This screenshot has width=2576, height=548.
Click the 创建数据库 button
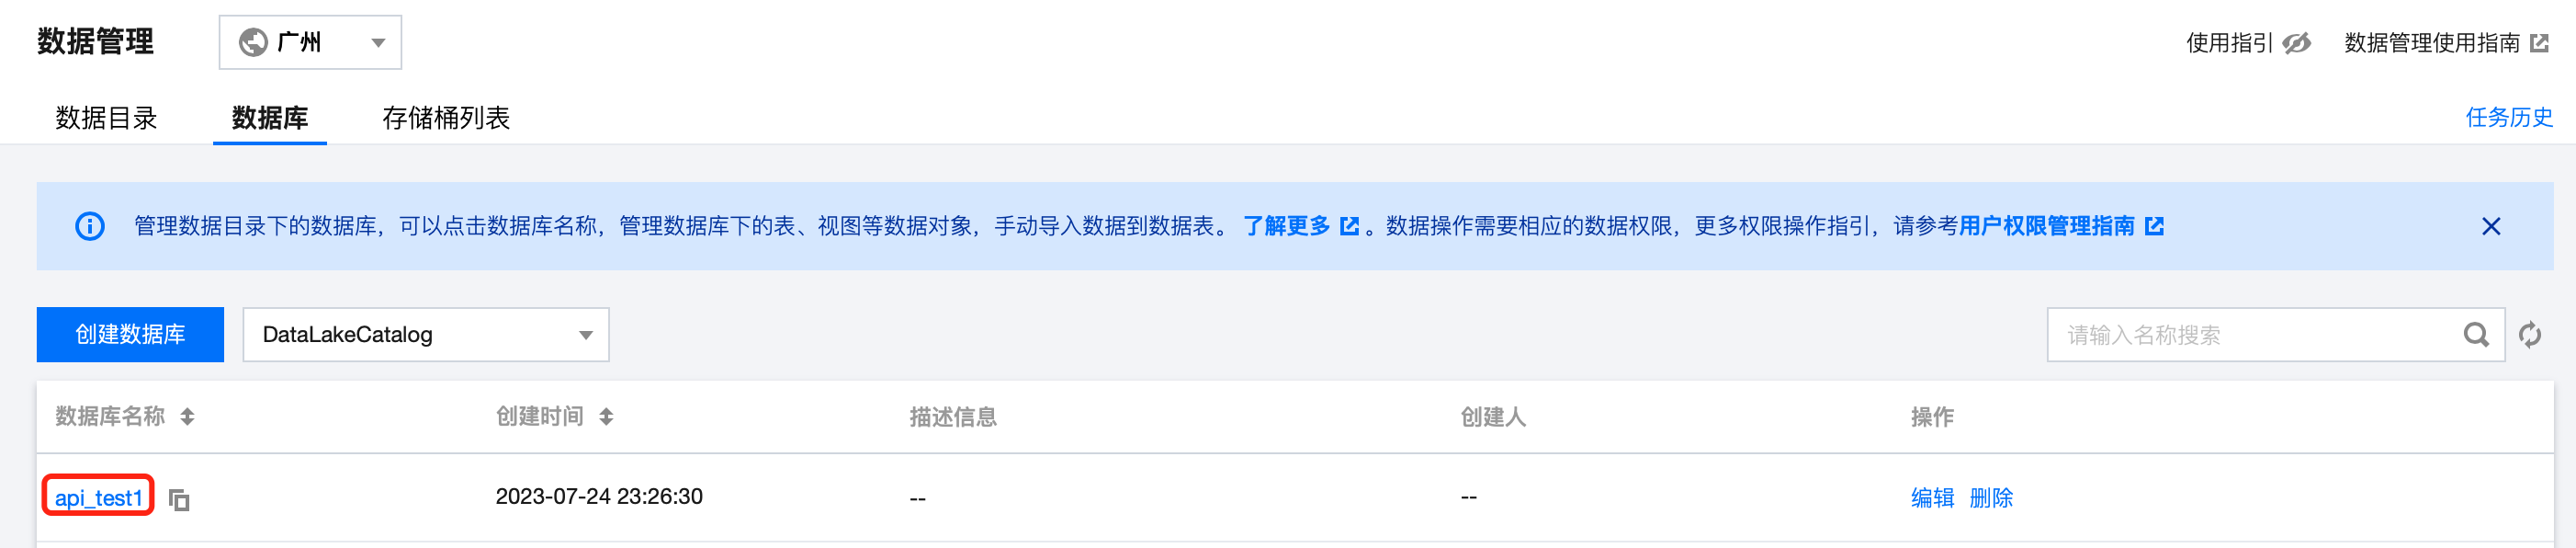pos(130,334)
